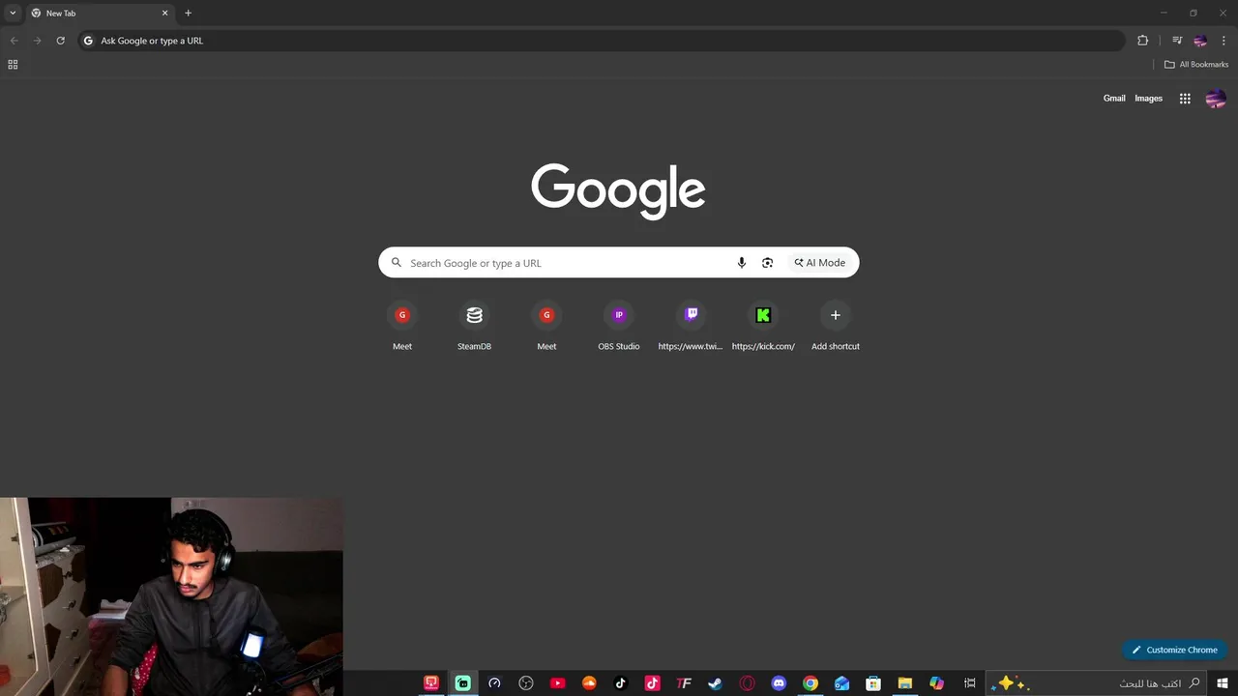The width and height of the screenshot is (1238, 696).
Task: Reload the current page
Action: (x=60, y=41)
